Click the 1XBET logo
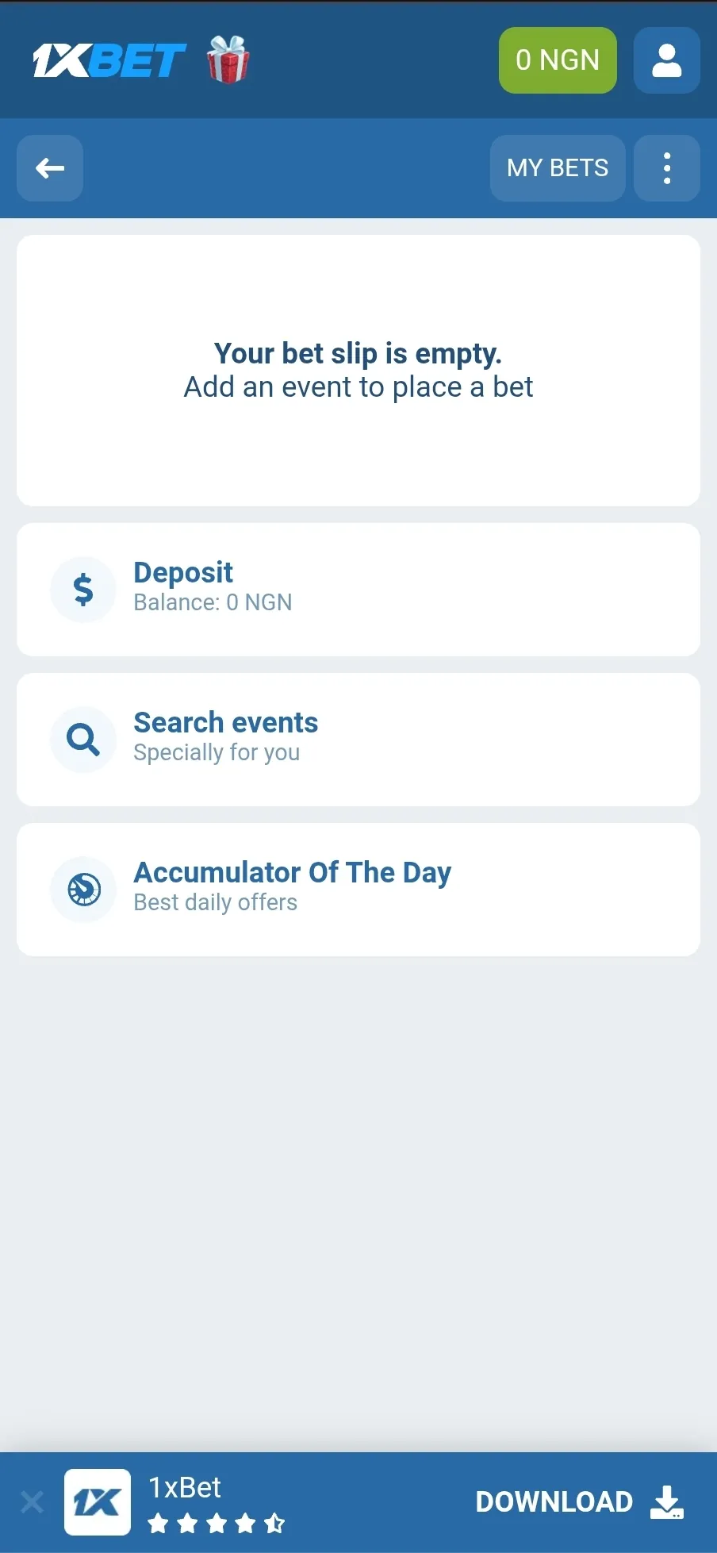Viewport: 717px width, 1553px height. [109, 60]
